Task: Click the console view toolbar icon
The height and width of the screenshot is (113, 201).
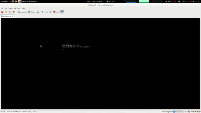Action: [46, 12]
